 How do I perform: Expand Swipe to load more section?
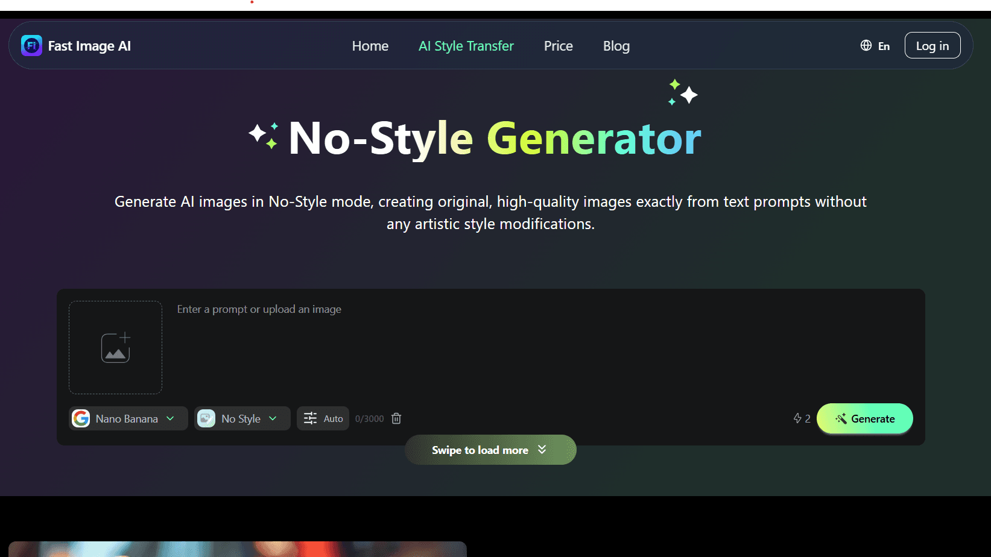click(490, 450)
